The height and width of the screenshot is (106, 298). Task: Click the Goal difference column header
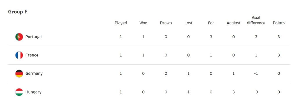(x=256, y=20)
